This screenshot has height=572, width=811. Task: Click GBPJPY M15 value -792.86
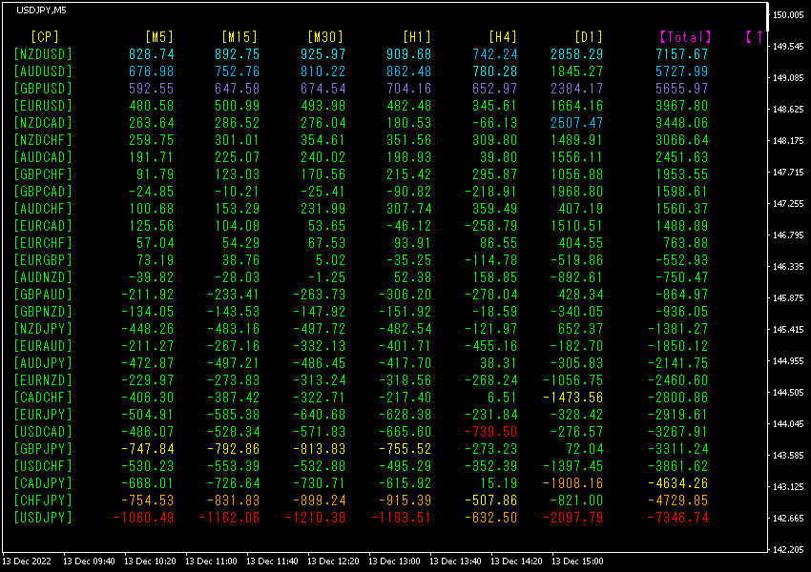(233, 448)
